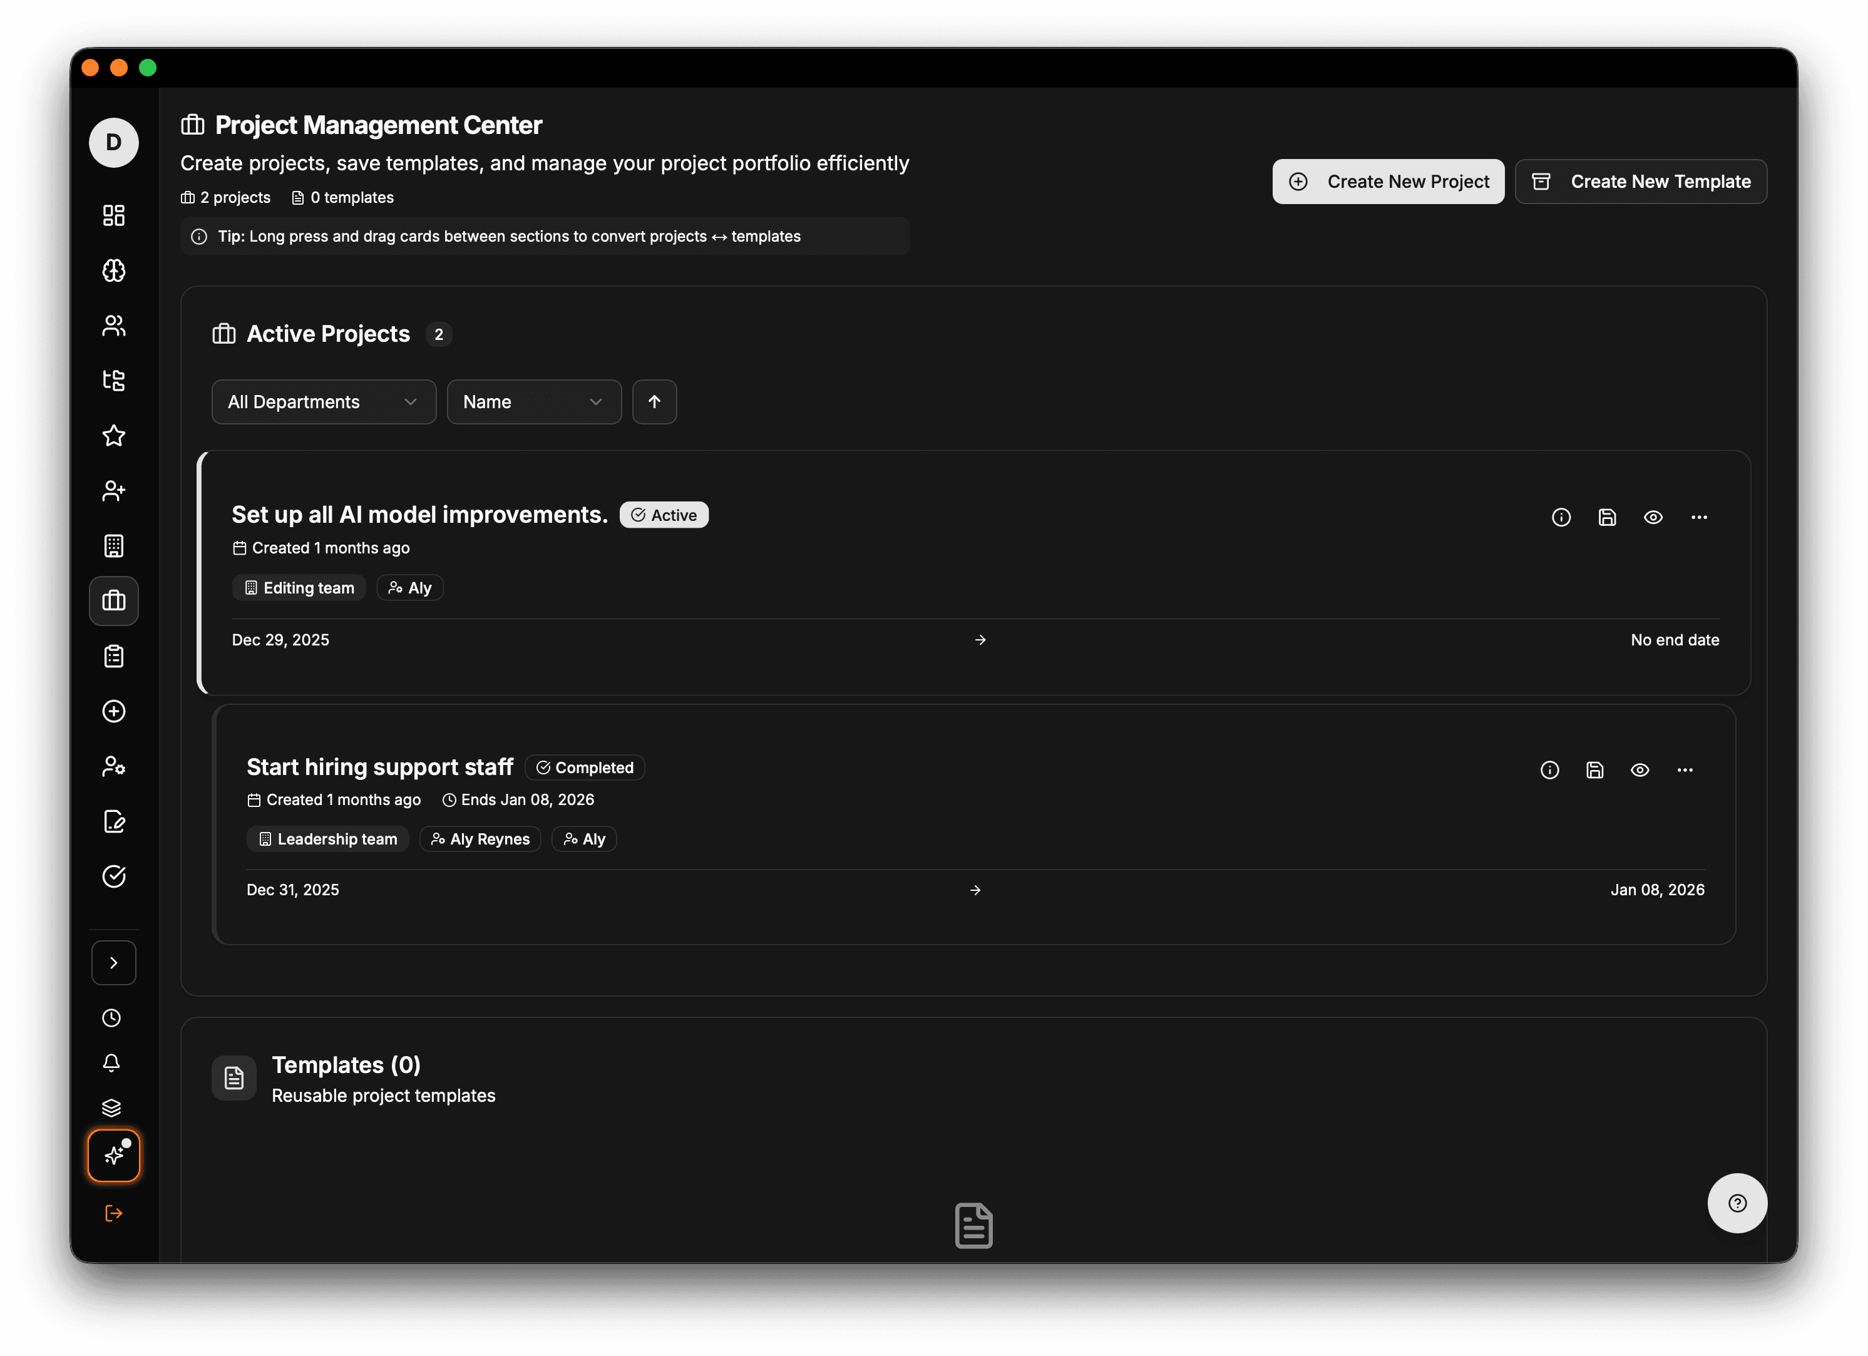Open the brain AI icon in sidebar

pos(114,270)
